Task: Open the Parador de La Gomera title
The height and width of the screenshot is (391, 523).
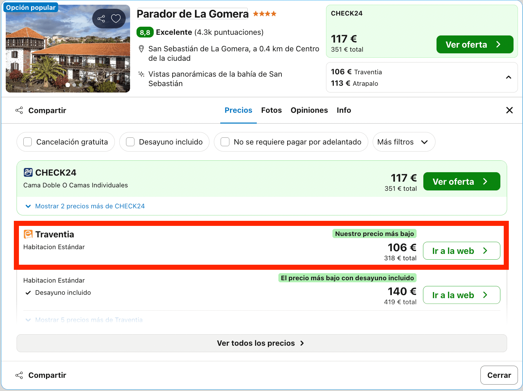Action: pyautogui.click(x=192, y=14)
